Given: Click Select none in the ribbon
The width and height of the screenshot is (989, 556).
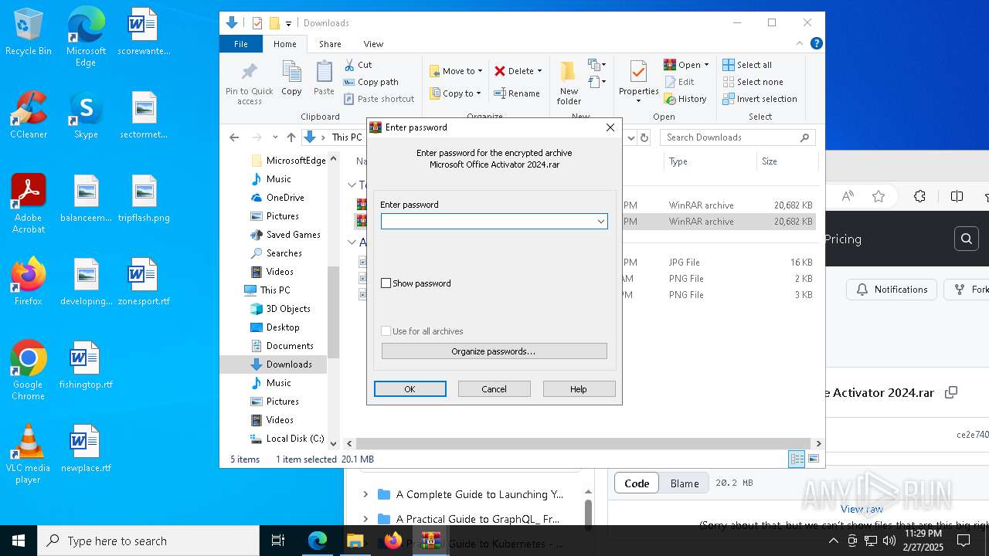Looking at the screenshot, I should click(x=753, y=82).
